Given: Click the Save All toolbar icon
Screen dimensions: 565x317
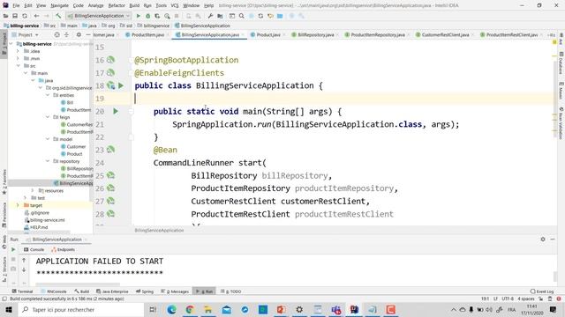Looking at the screenshot, I should 15,16.
